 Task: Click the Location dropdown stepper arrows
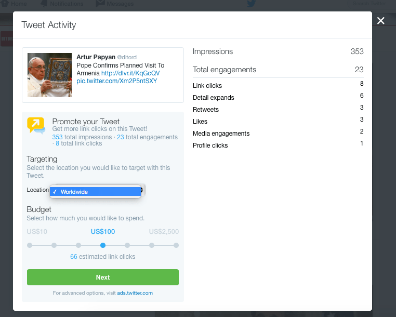point(142,190)
